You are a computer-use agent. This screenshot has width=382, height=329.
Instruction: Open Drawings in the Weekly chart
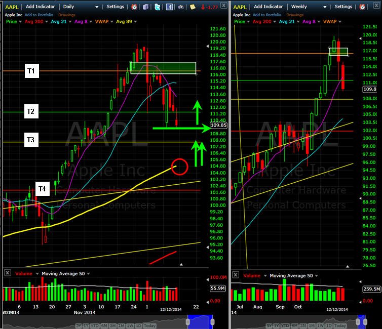tap(295, 15)
